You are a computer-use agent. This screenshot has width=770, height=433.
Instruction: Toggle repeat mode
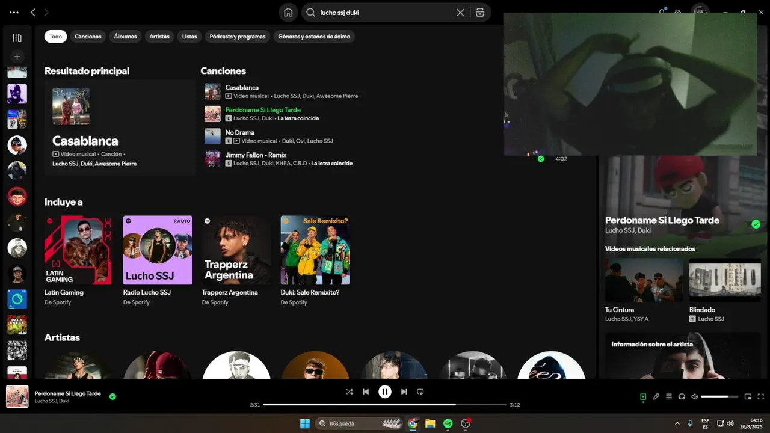click(x=420, y=392)
